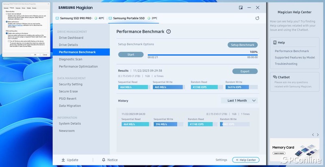Click the benchmark progress bar
The height and width of the screenshot is (167, 325).
[x=202, y=54]
